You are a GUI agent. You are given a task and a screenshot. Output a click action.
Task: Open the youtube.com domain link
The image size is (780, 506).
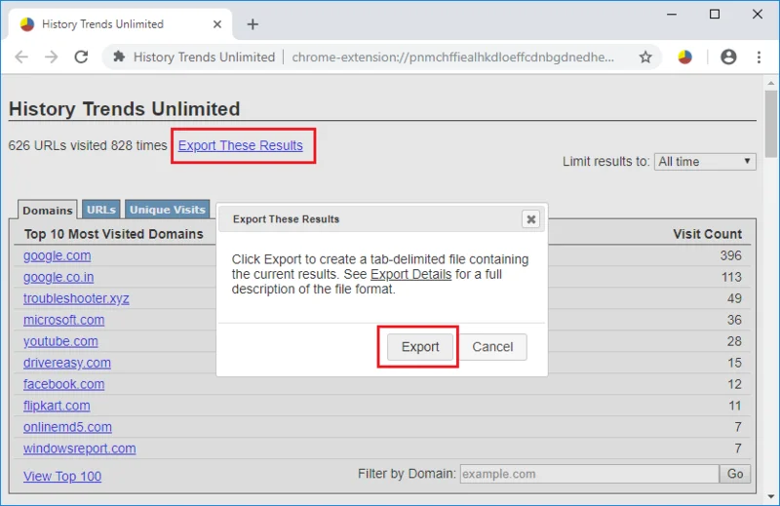[60, 341]
